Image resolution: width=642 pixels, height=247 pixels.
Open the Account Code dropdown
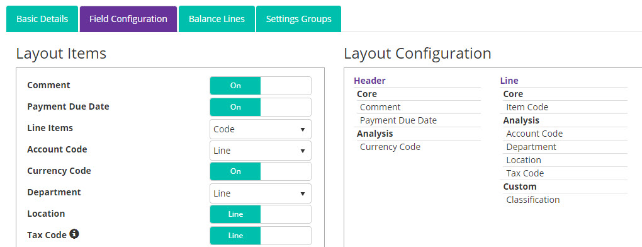pos(261,151)
